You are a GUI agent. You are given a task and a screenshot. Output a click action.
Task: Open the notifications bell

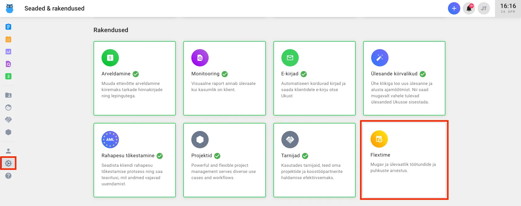tap(469, 9)
